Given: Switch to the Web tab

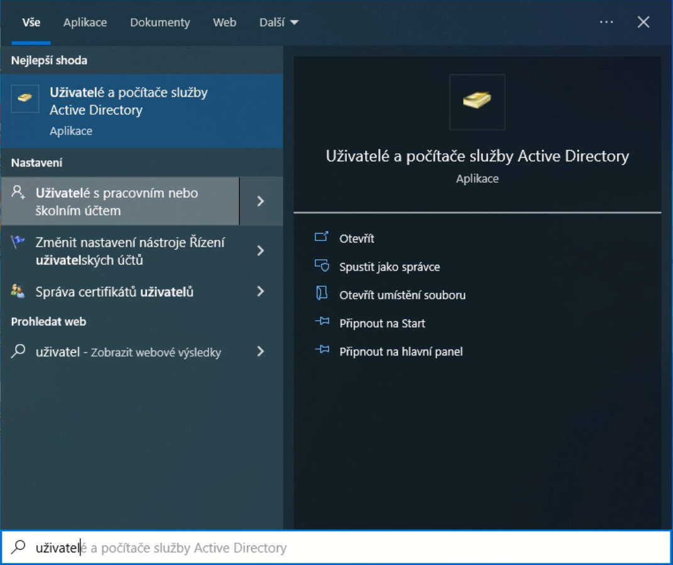Looking at the screenshot, I should point(224,23).
